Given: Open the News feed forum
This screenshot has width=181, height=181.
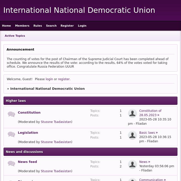Looking at the screenshot, I should [27, 162].
